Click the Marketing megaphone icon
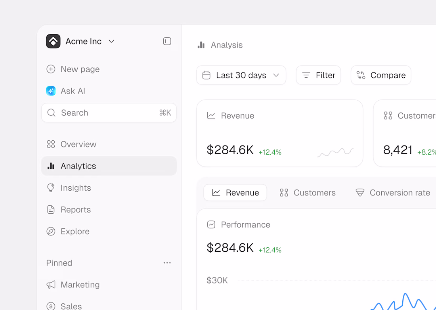Viewport: 436px width, 310px height. coord(51,284)
